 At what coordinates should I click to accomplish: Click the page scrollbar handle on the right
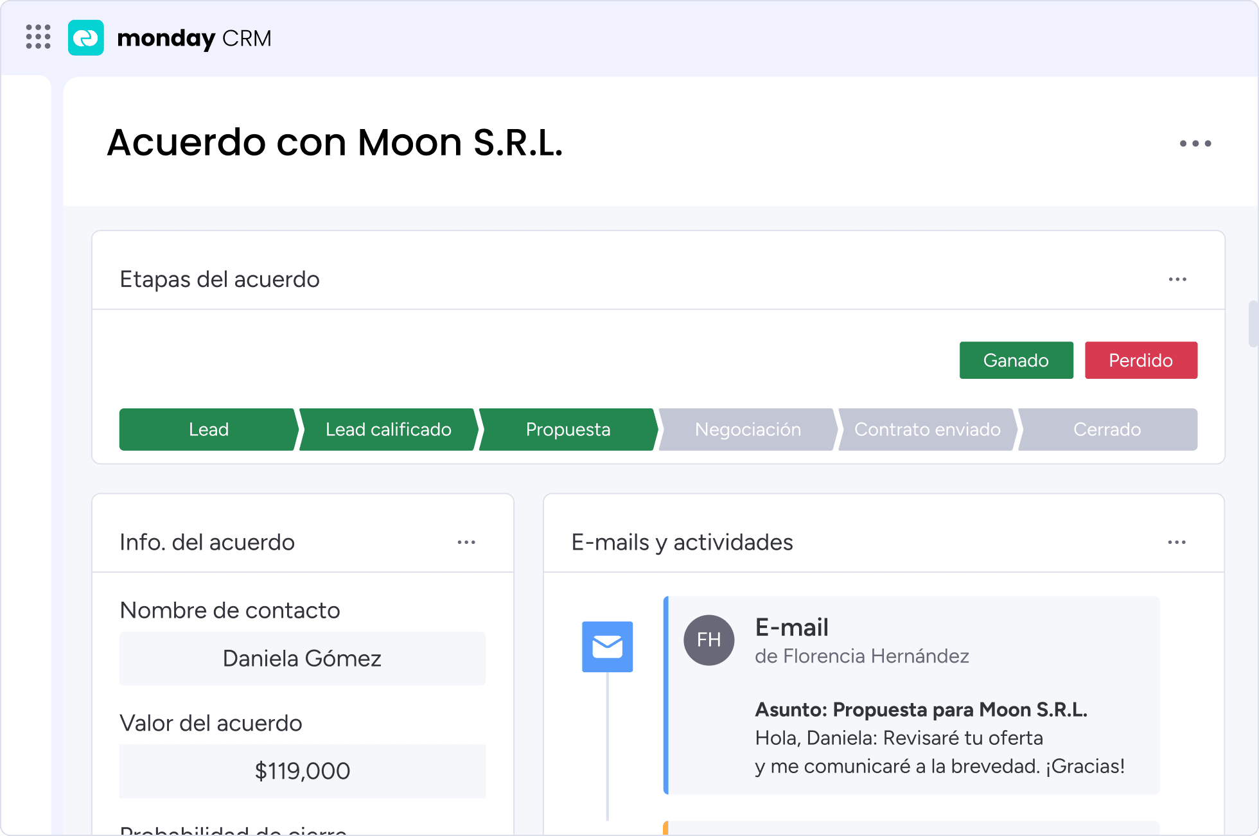1253,324
